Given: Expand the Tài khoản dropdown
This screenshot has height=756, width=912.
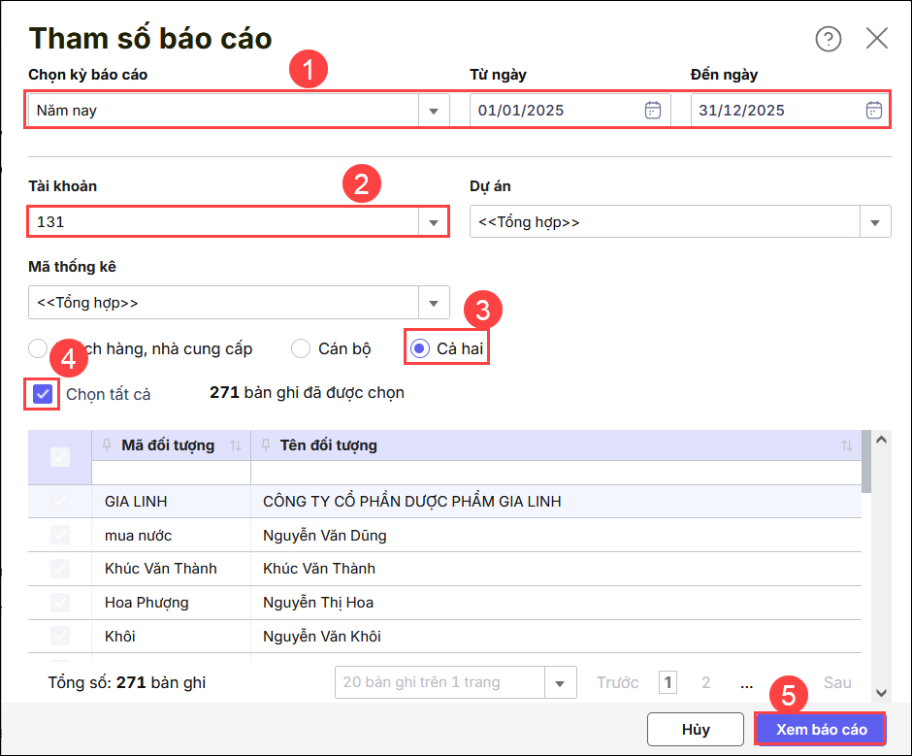Looking at the screenshot, I should click(434, 222).
